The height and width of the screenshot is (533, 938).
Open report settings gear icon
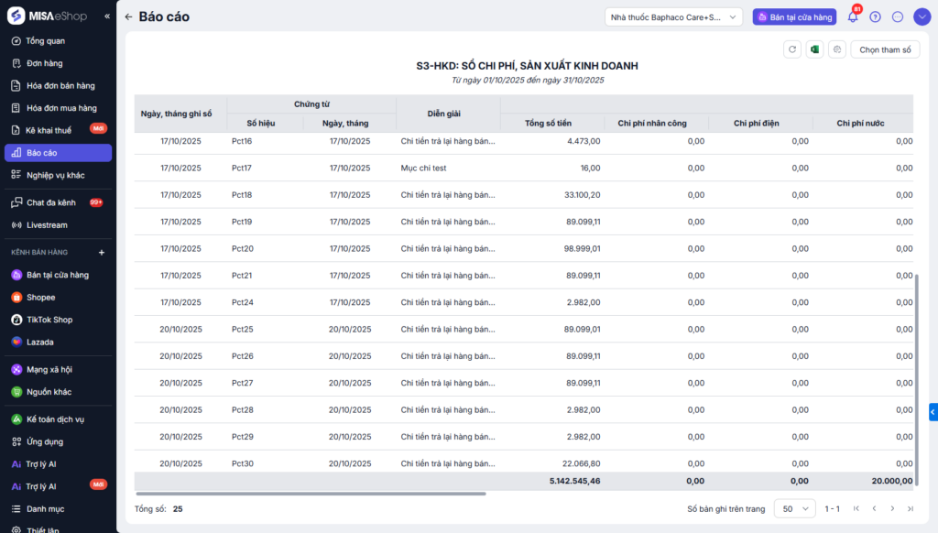click(836, 49)
